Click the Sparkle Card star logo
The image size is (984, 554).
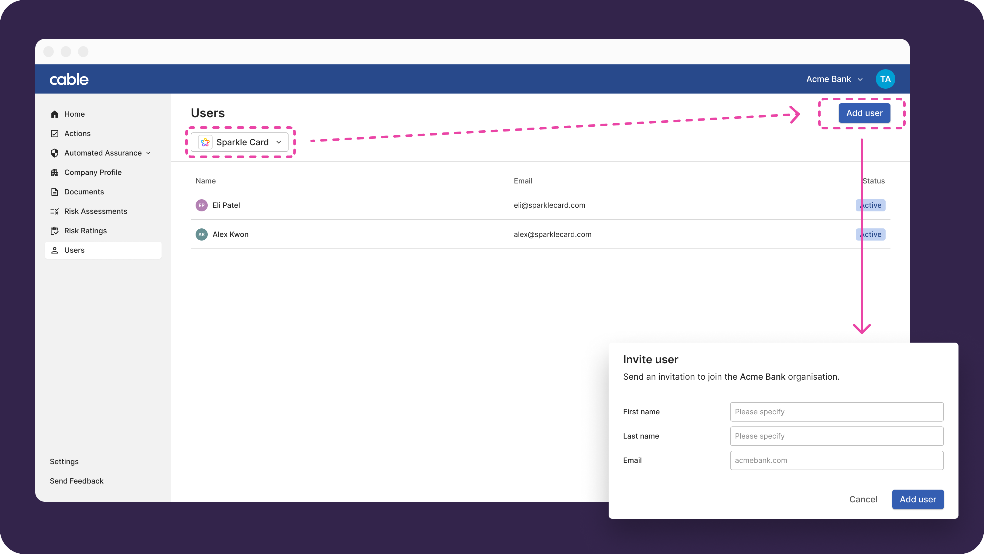point(205,142)
